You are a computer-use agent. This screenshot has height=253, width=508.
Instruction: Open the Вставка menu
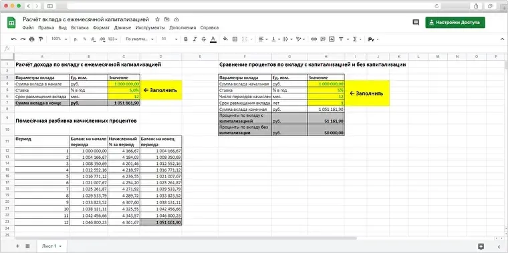point(80,28)
